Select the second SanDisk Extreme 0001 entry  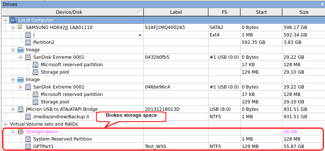click(x=59, y=87)
